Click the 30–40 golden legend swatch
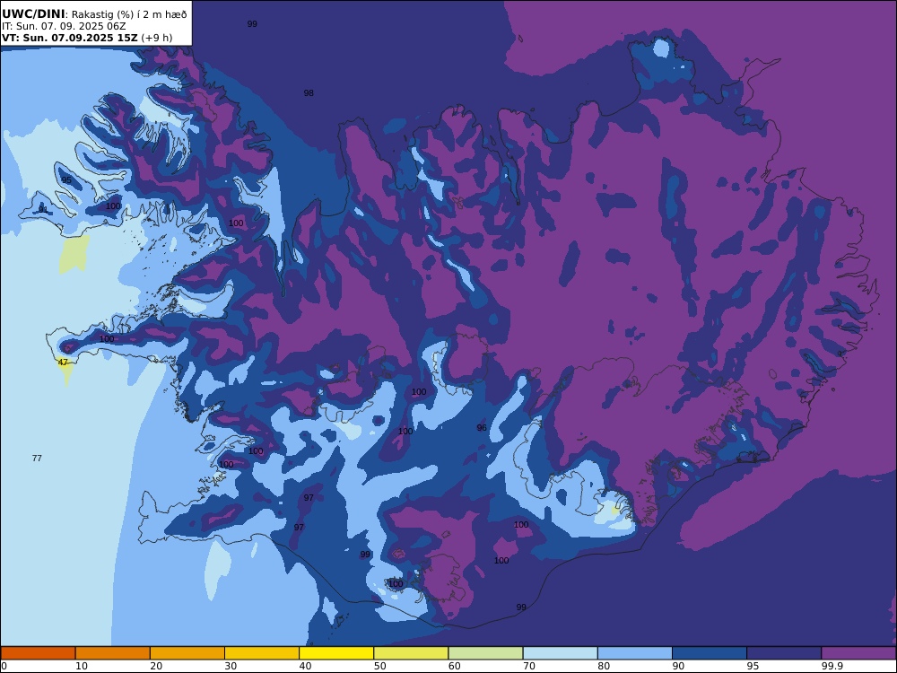This screenshot has width=897, height=673. tap(262, 653)
